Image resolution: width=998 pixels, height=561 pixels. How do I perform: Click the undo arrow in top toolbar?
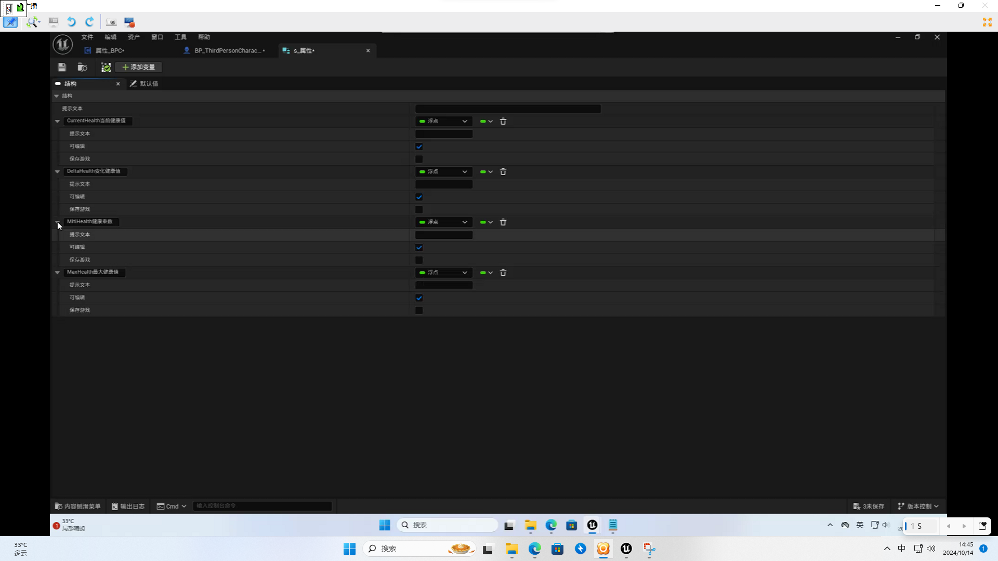tap(72, 22)
